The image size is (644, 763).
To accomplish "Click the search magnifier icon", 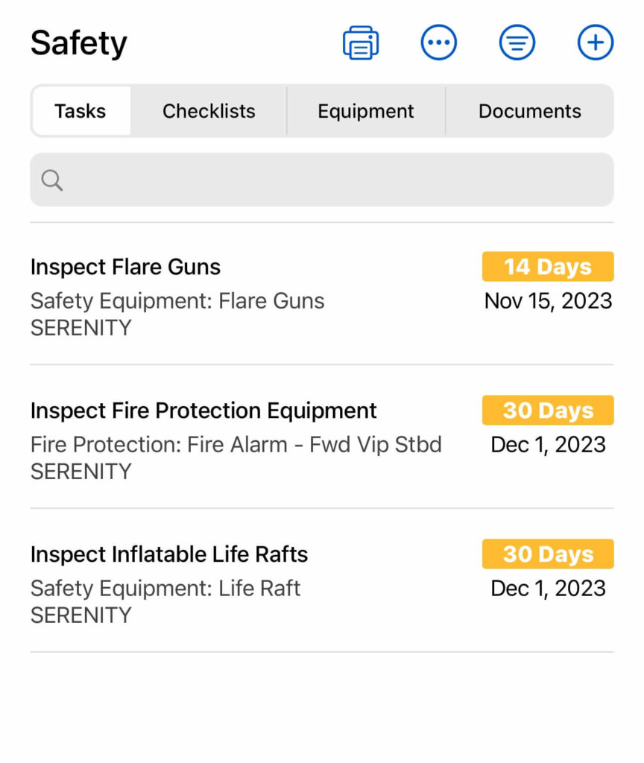I will pyautogui.click(x=52, y=180).
